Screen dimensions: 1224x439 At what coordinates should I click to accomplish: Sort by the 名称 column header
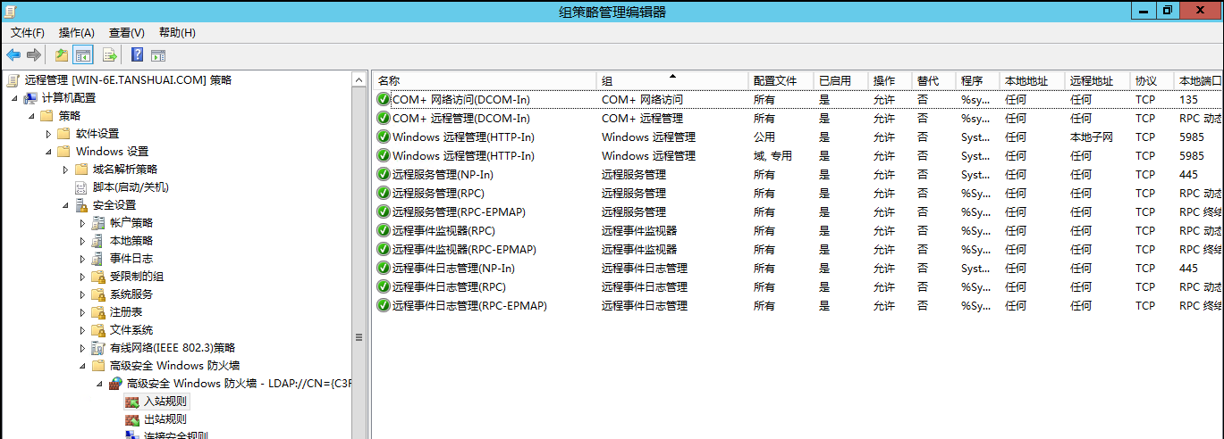[485, 80]
